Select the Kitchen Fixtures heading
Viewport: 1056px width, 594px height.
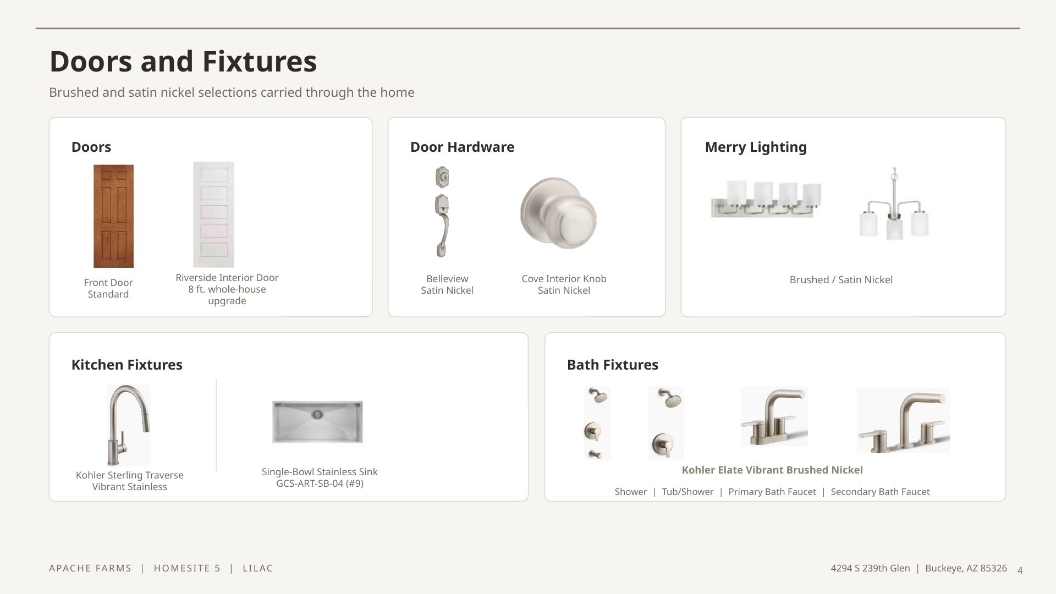point(127,365)
